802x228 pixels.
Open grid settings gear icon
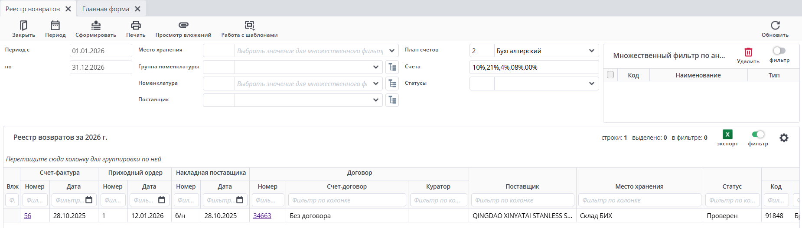[784, 138]
